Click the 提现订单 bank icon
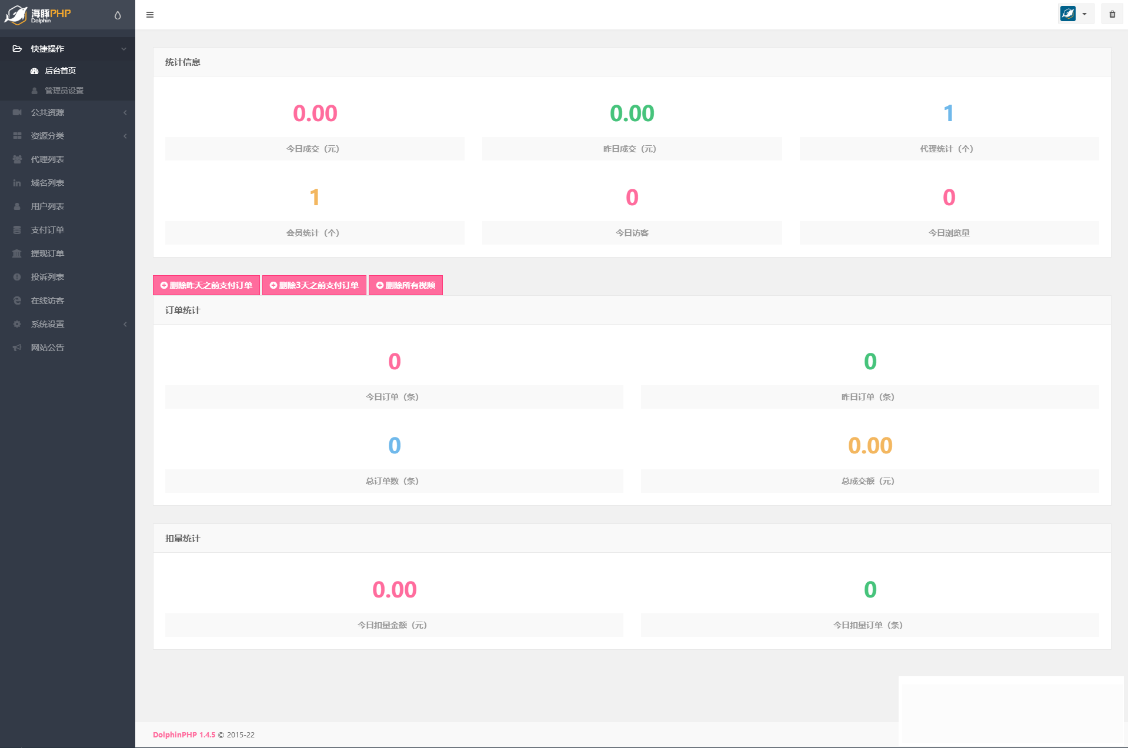The height and width of the screenshot is (748, 1128). tap(17, 253)
